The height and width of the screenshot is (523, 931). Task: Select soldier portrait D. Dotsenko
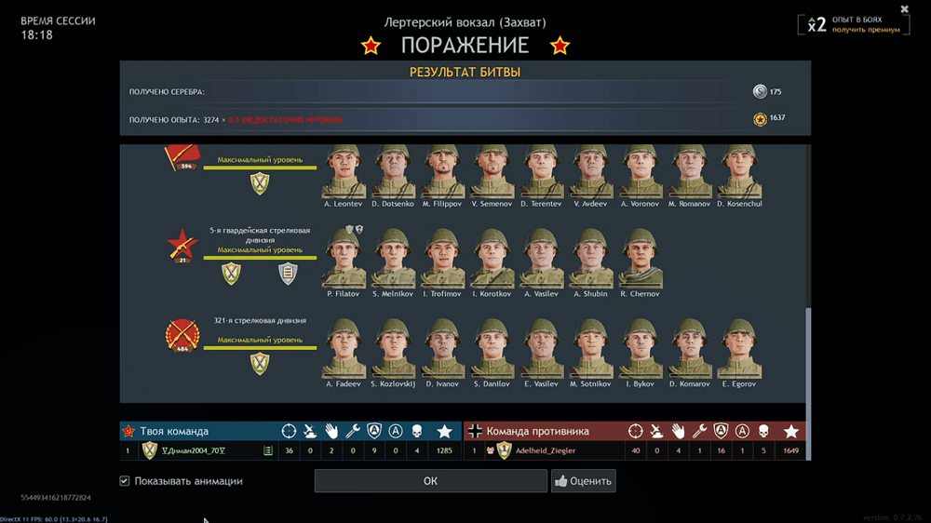point(393,171)
